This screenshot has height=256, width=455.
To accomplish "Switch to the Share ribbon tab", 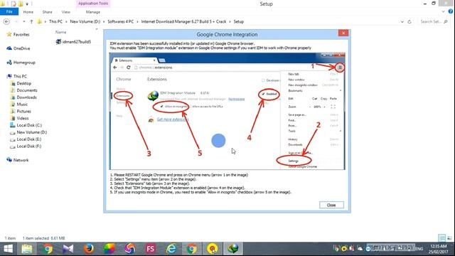I will pyautogui.click(x=48, y=12).
